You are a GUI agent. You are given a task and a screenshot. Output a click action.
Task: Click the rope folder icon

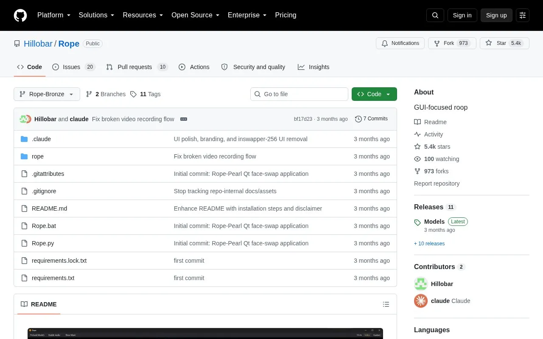tap(24, 156)
